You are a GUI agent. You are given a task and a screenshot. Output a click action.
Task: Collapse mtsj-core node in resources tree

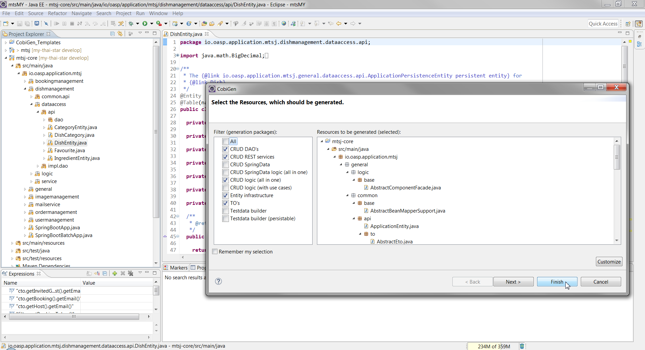[x=322, y=141]
